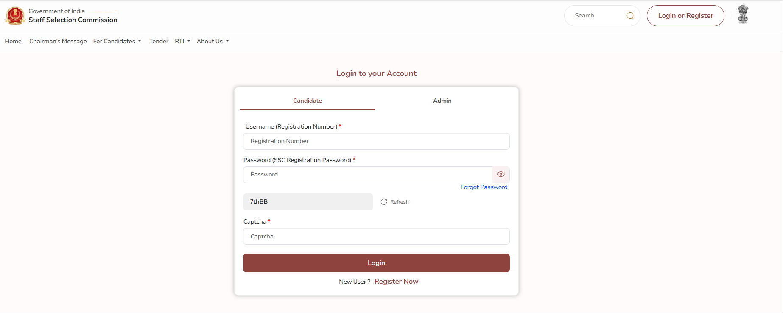Open Chairman's Message page
The height and width of the screenshot is (313, 783).
(x=58, y=41)
